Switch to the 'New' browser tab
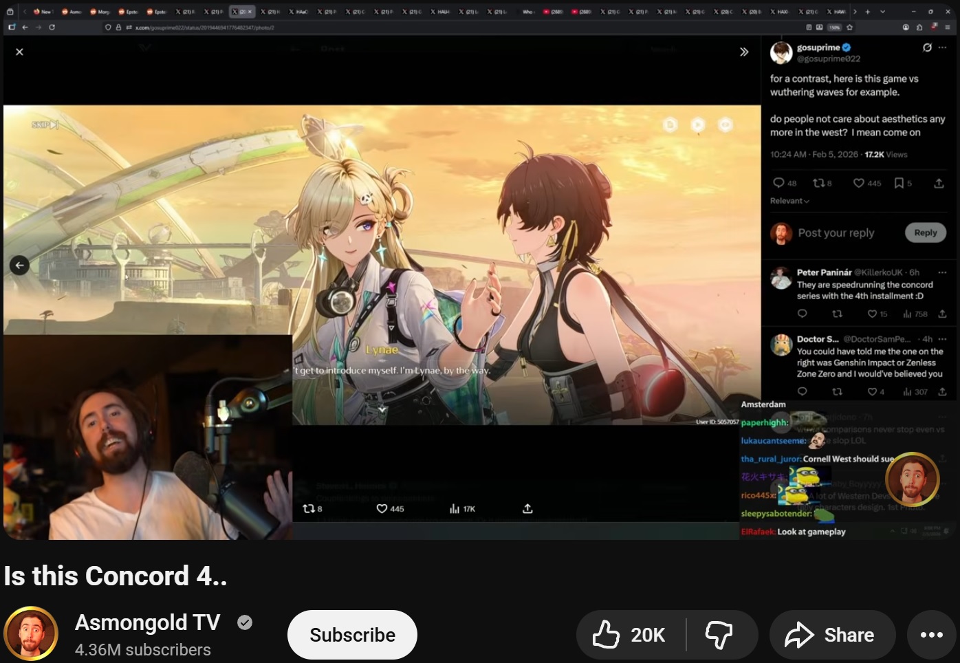Screen dimensions: 960x663 point(43,12)
